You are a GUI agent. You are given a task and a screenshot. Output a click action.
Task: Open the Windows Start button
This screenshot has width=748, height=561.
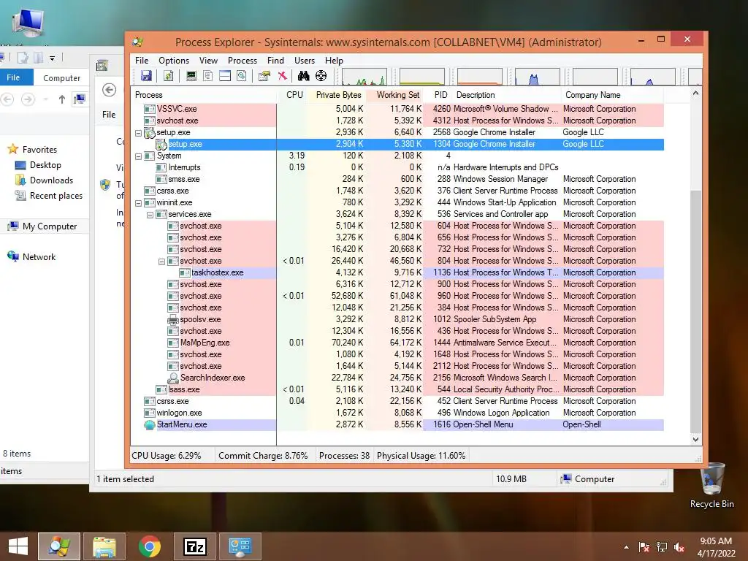point(18,546)
